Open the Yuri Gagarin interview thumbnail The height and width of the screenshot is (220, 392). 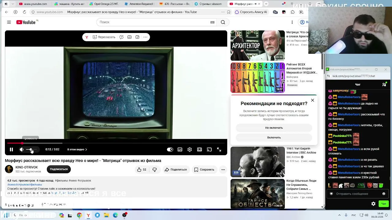[258, 162]
